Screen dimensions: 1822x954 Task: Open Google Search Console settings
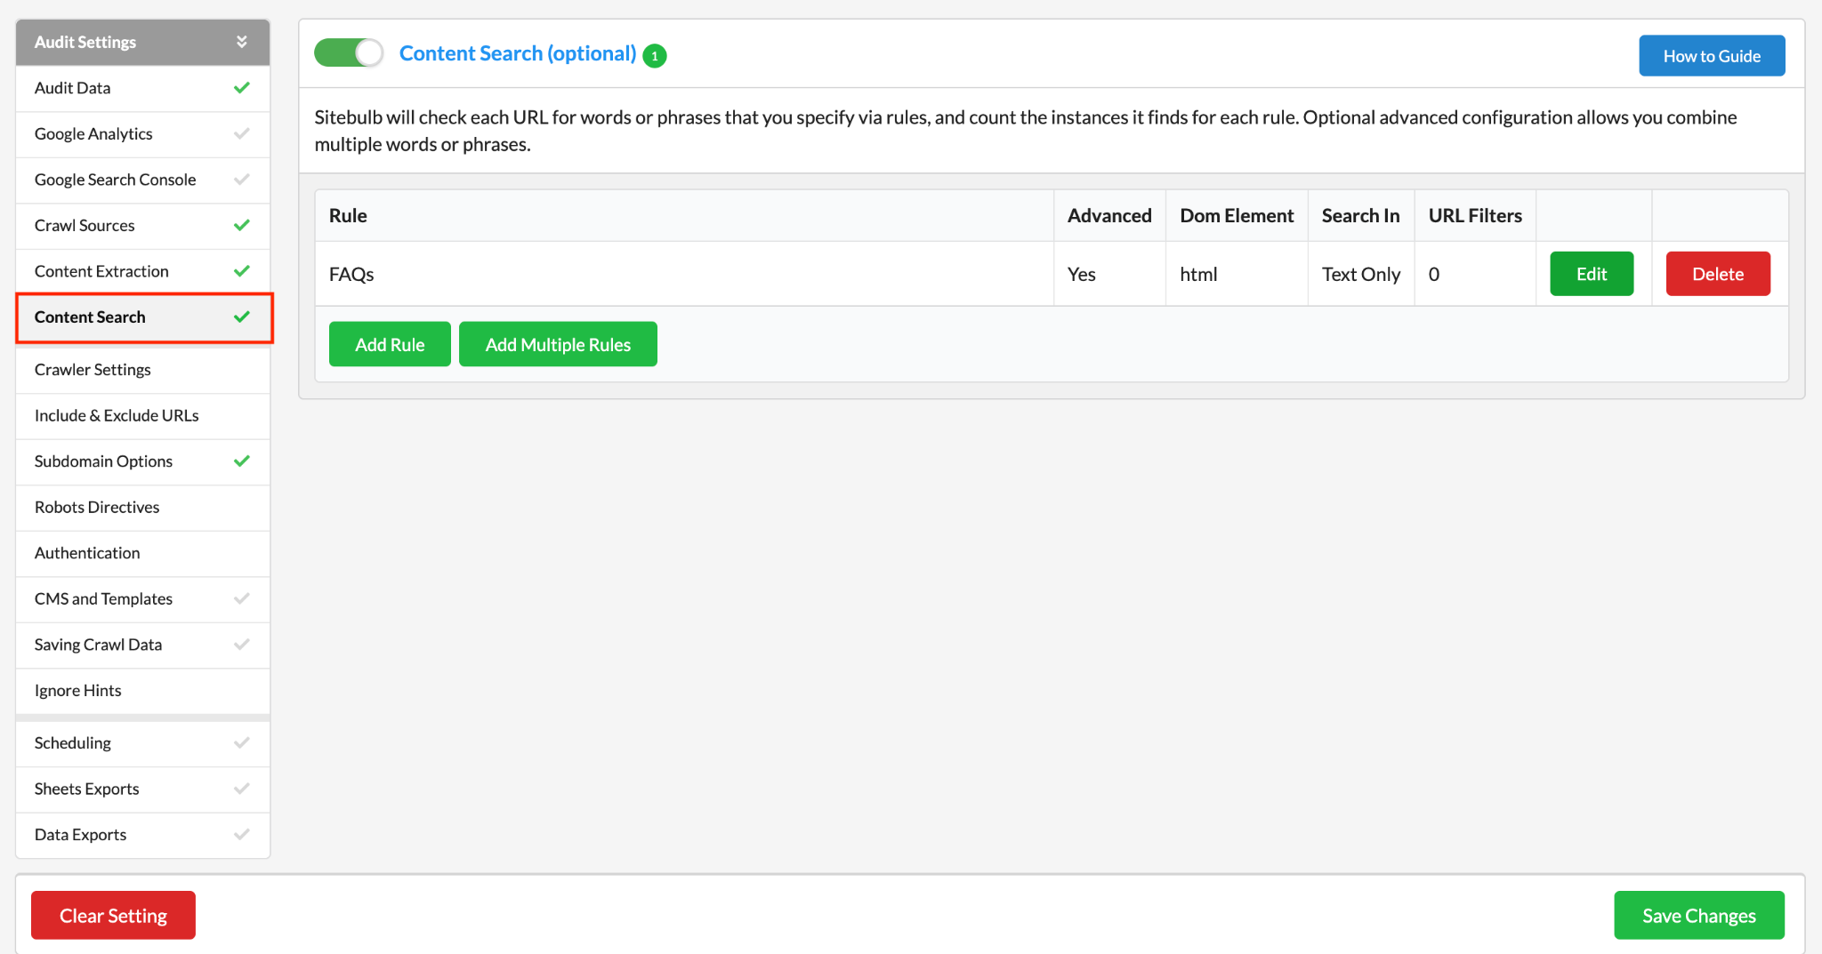tap(142, 180)
